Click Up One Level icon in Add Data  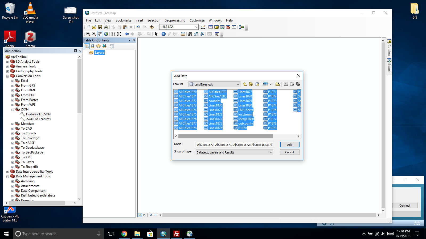coord(245,84)
